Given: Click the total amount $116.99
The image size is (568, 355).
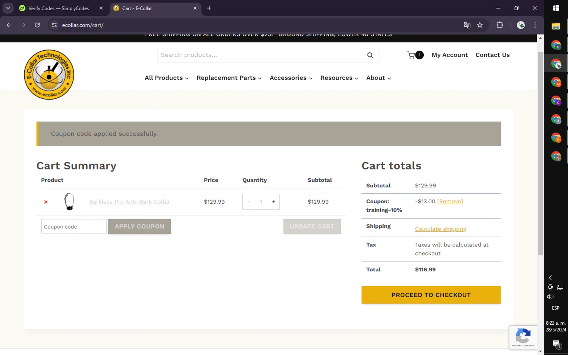Looking at the screenshot, I should pos(425,269).
